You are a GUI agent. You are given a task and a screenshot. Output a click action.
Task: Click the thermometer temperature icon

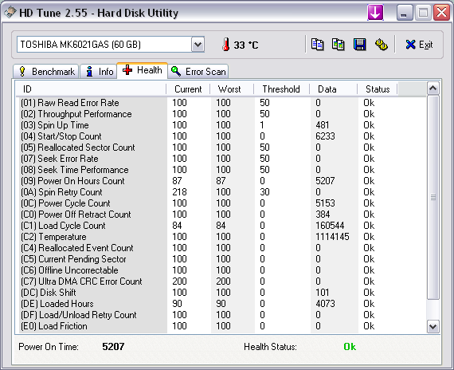point(226,45)
